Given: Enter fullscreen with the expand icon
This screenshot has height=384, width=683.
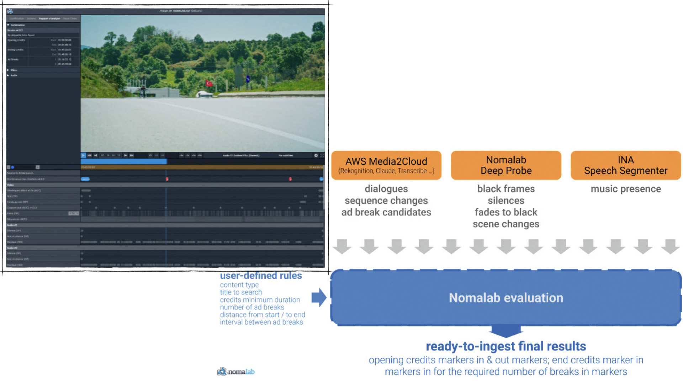Looking at the screenshot, I should (x=322, y=155).
